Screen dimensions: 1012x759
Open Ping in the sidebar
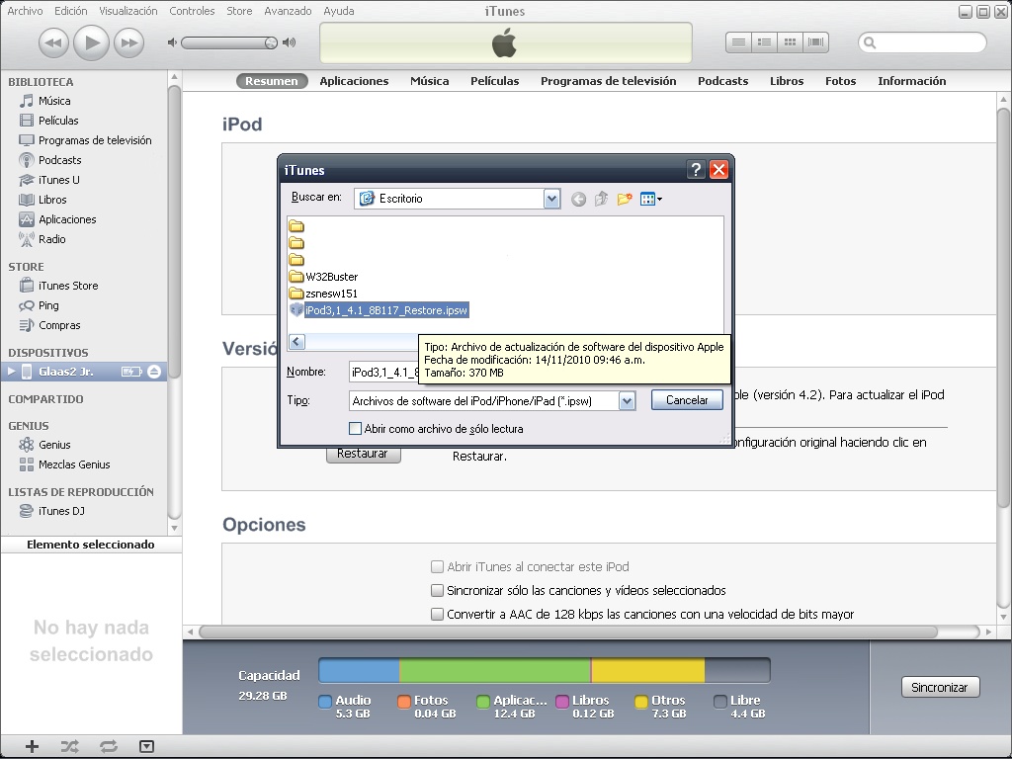pyautogui.click(x=48, y=306)
